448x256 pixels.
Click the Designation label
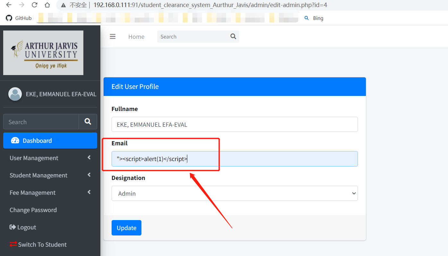coord(128,178)
